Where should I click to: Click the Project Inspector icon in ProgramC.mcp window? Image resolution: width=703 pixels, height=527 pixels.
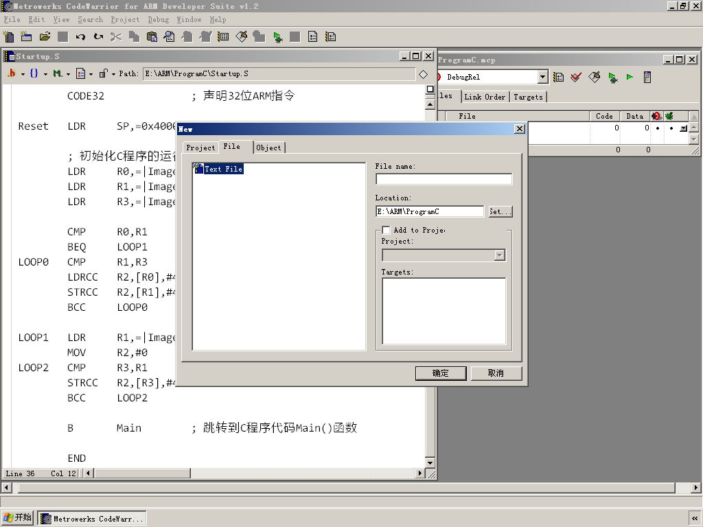(x=647, y=77)
